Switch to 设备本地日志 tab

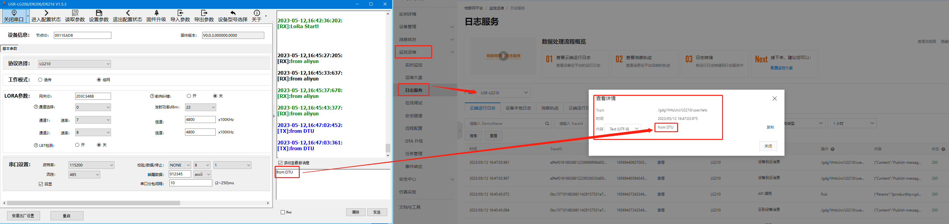tap(518, 108)
